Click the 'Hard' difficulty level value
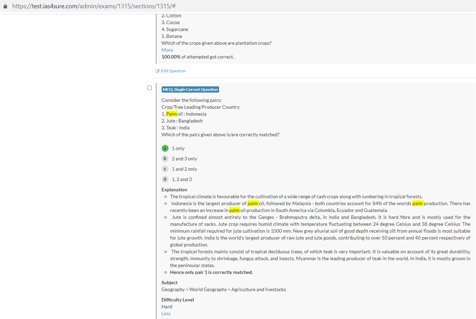476x319 pixels. tap(167, 307)
